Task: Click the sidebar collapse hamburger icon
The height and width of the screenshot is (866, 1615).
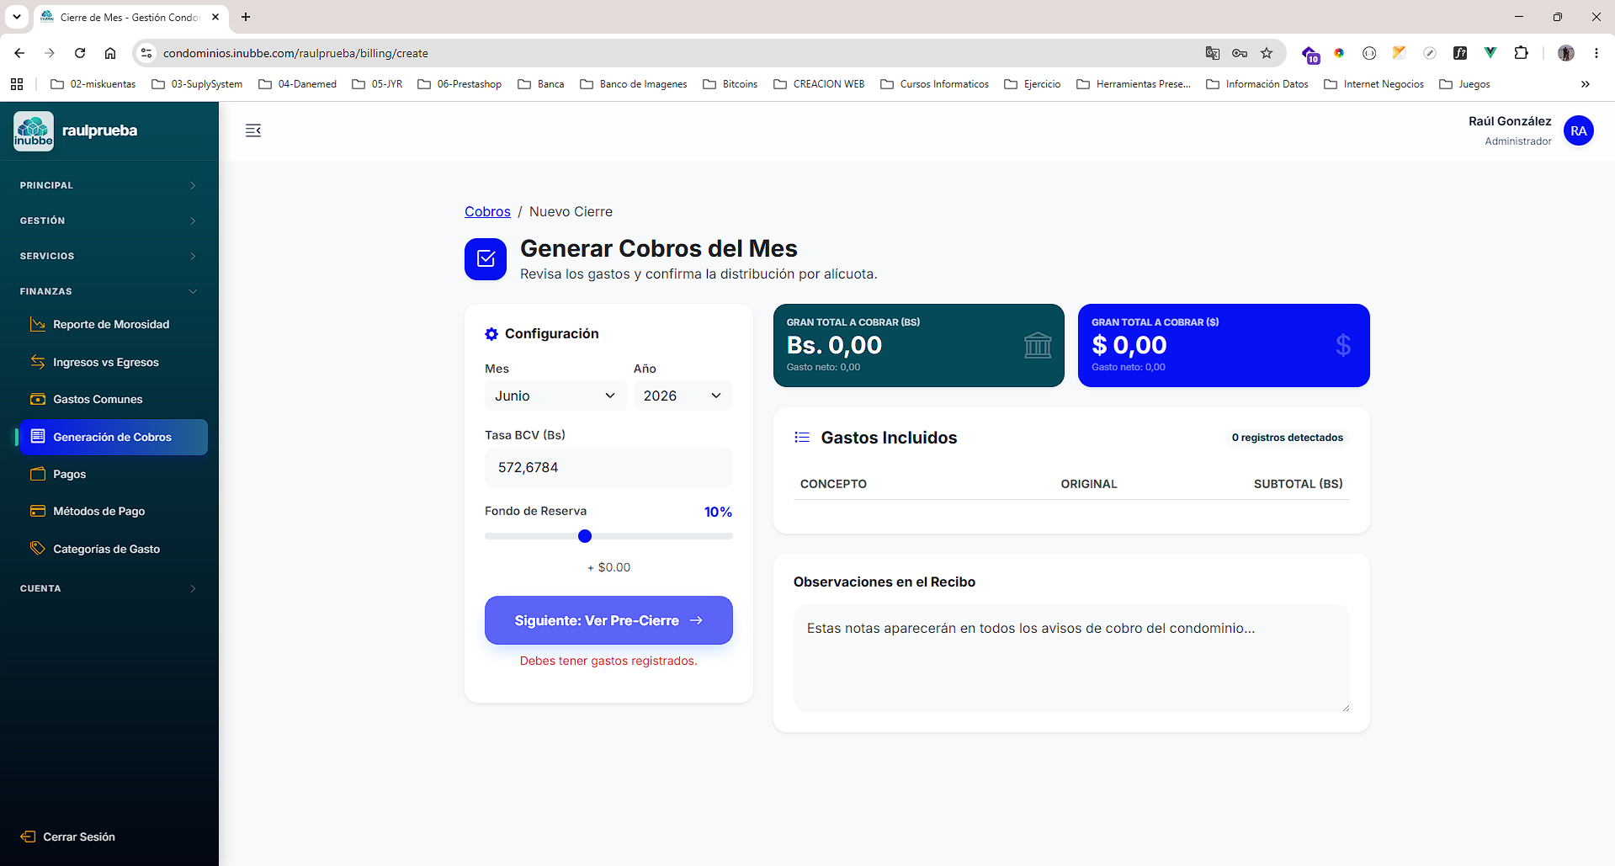Action: (252, 130)
